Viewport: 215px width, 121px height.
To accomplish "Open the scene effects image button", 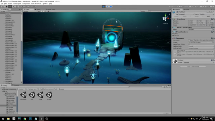I will pos(48,11).
